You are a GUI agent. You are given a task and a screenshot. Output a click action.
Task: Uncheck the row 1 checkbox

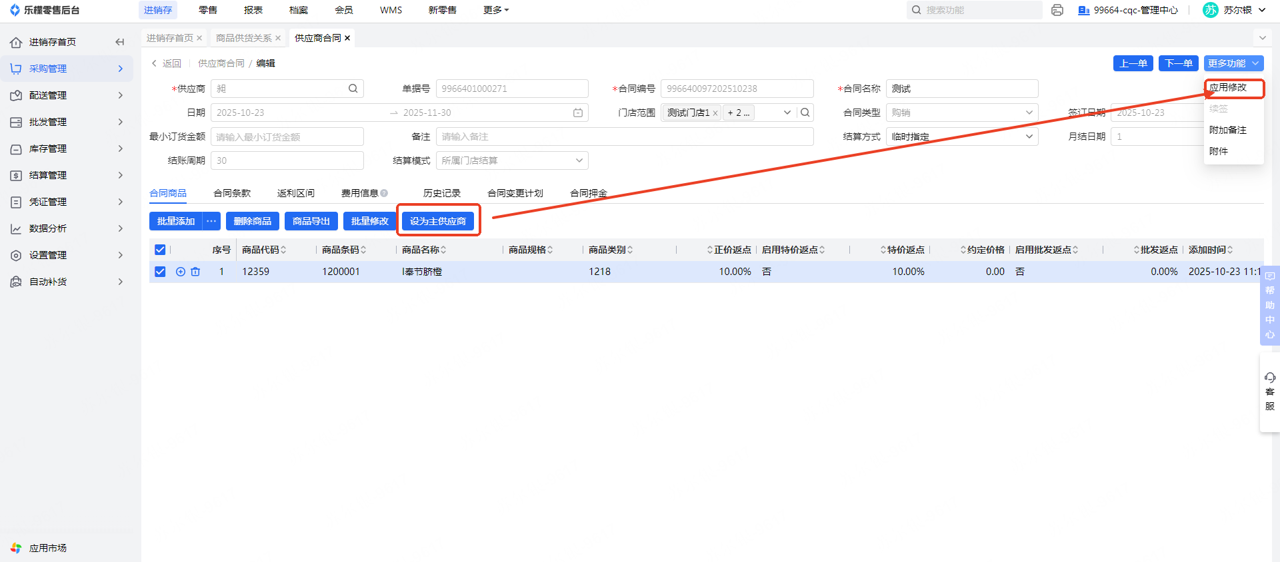160,272
